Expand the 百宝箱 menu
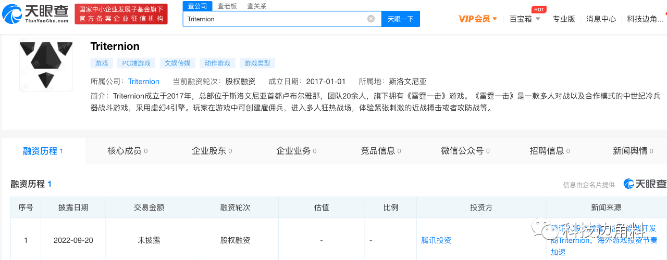667x260 pixels. [x=525, y=19]
